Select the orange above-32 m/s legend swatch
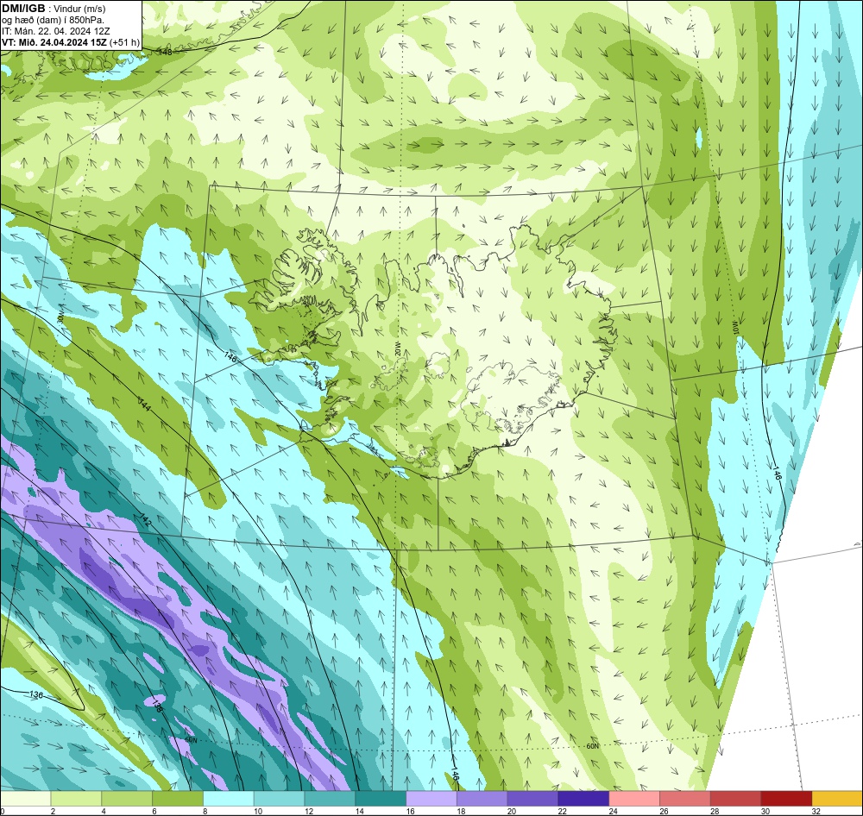The height and width of the screenshot is (816, 863). [837, 799]
